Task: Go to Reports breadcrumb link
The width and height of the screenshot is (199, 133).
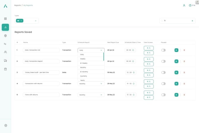Action: tap(17, 5)
